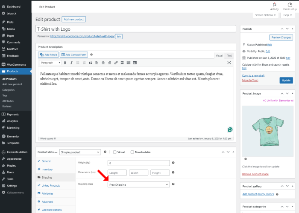The image size is (299, 213).
Task: Click the Move to Trash link
Action: pyautogui.click(x=251, y=80)
